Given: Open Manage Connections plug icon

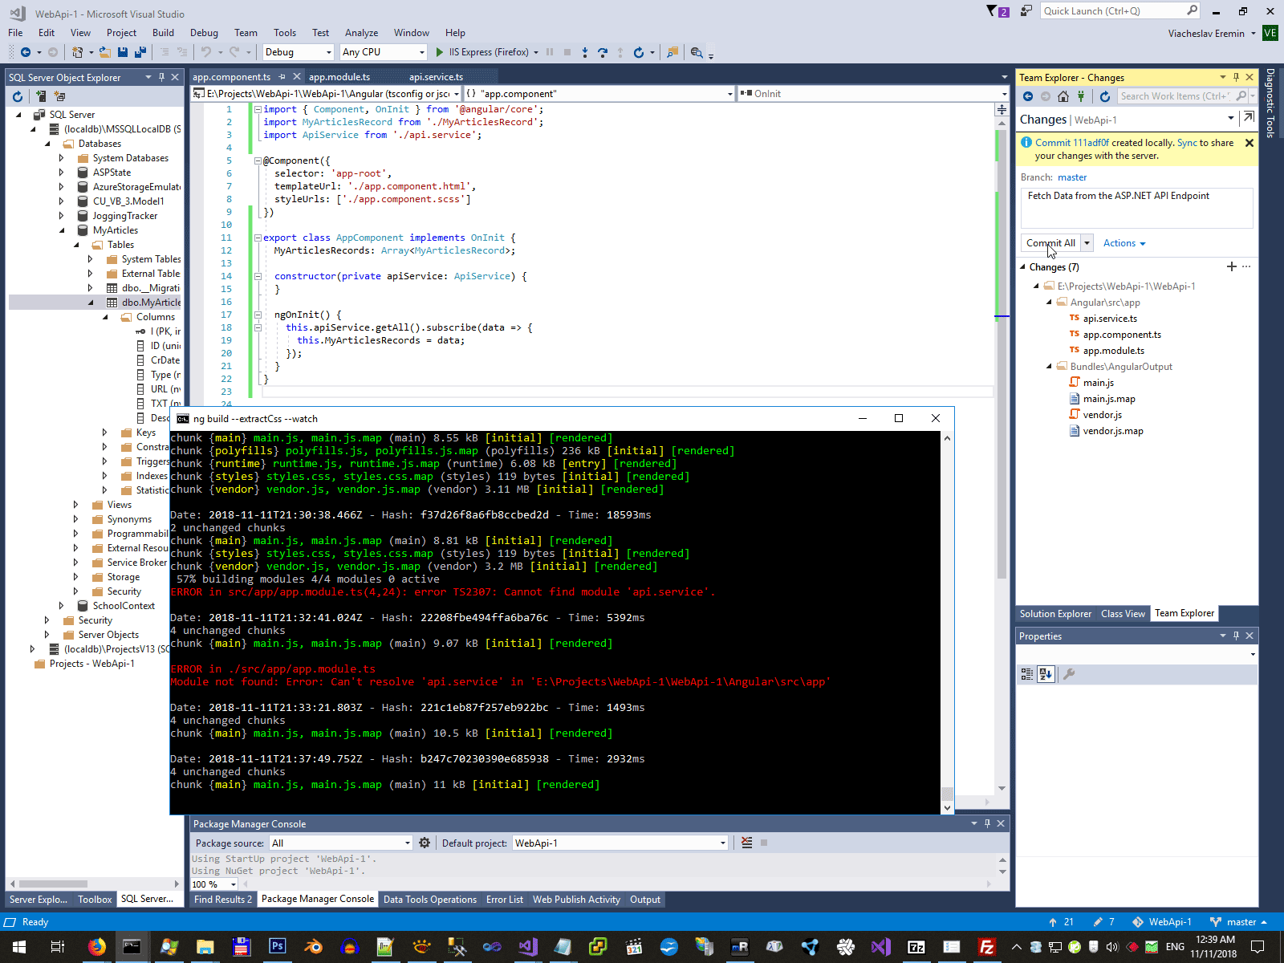Looking at the screenshot, I should (1081, 96).
